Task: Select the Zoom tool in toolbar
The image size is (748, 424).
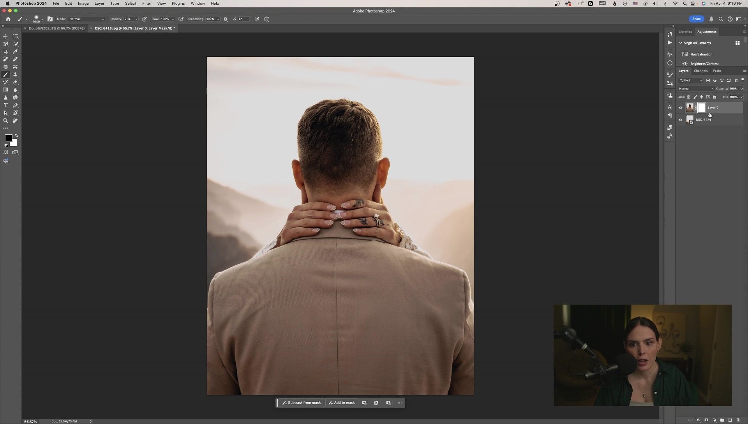Action: click(x=5, y=121)
